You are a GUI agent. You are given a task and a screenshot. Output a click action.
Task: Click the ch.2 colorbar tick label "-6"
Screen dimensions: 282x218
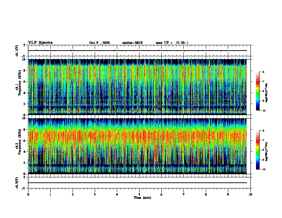tap(263, 131)
